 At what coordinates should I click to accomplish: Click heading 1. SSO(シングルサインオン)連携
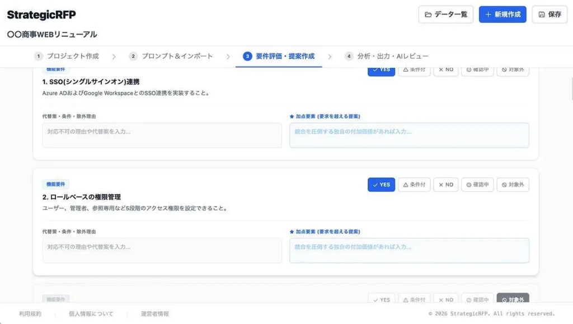pos(91,82)
